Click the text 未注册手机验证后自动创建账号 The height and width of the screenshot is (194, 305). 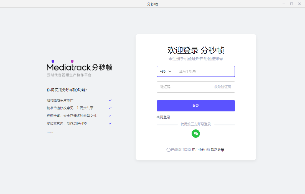[196, 59]
